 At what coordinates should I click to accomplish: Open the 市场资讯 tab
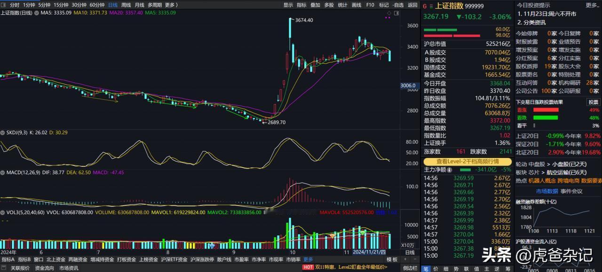[69, 268]
